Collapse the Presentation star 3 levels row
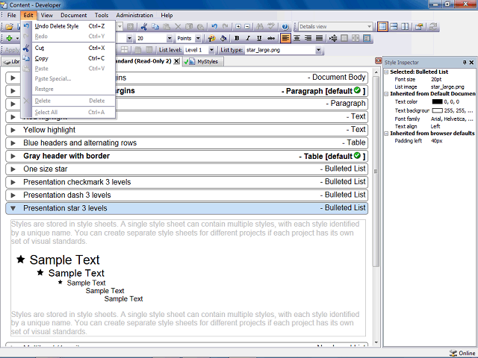Screen dimensions: 478x358 pos(13,208)
